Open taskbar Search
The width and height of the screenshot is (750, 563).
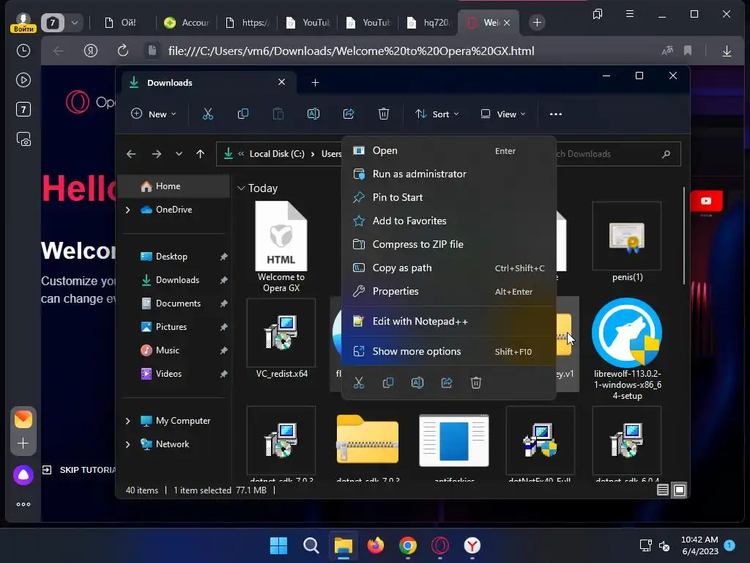point(311,545)
